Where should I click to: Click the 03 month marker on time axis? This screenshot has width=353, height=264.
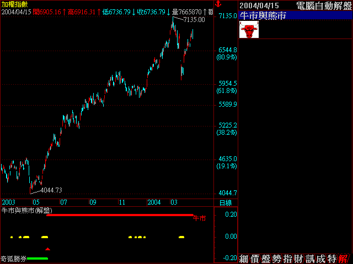tap(174, 202)
